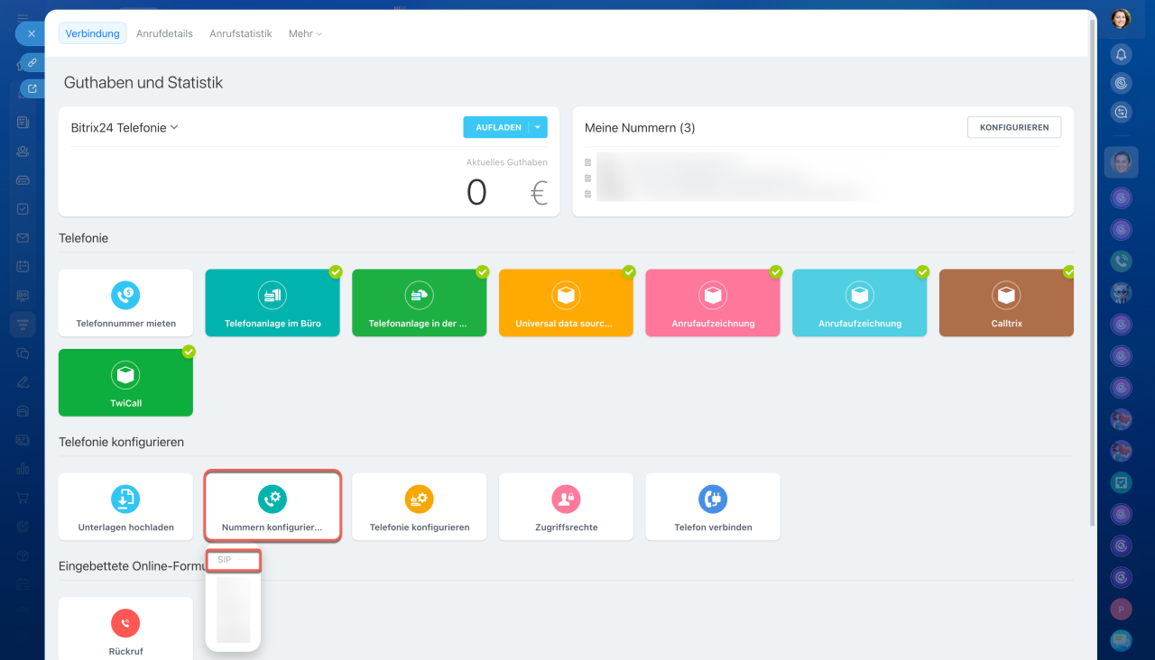Screen dimensions: 1155x660
Task: Switch to the Anrufdetails tab
Action: (x=164, y=33)
